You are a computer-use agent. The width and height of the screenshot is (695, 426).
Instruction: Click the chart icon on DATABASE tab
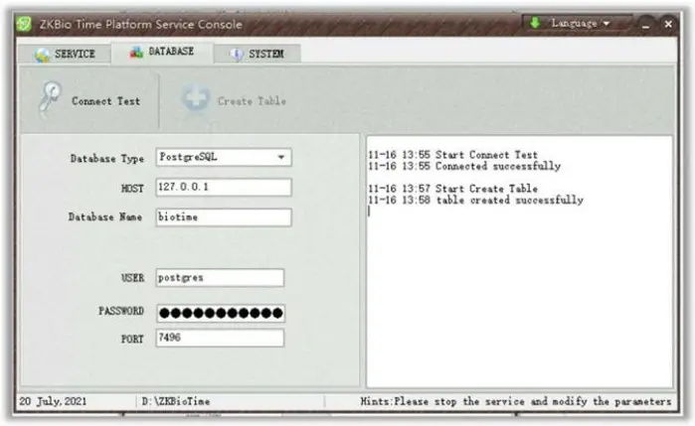click(x=136, y=52)
